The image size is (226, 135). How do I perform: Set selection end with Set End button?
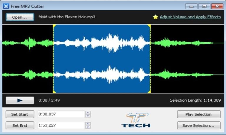click(x=20, y=126)
